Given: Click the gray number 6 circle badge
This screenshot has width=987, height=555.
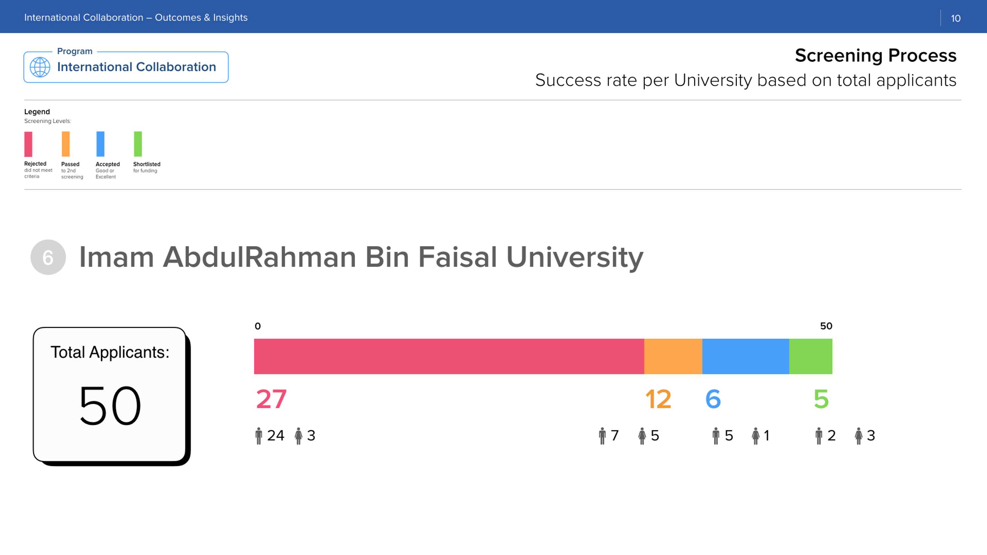Looking at the screenshot, I should [48, 257].
